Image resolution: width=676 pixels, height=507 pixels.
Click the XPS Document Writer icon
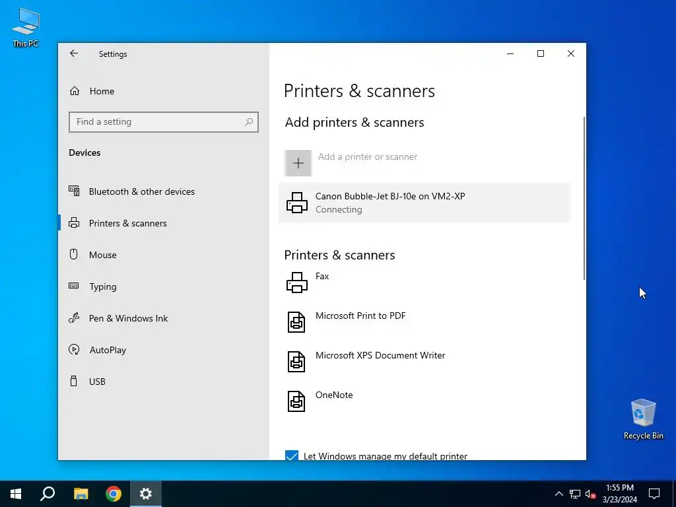(x=296, y=362)
